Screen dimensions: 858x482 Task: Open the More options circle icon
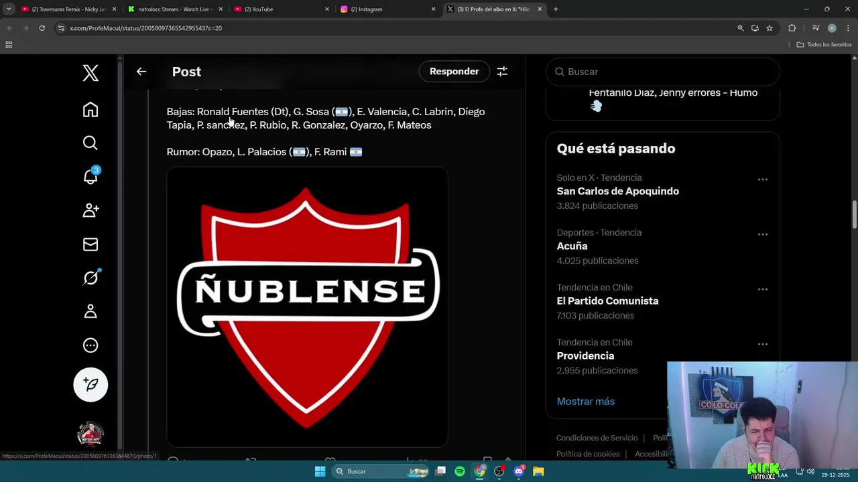[x=90, y=345]
